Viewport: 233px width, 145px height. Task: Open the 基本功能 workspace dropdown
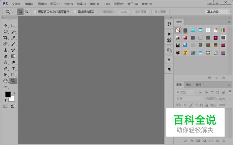click(218, 12)
